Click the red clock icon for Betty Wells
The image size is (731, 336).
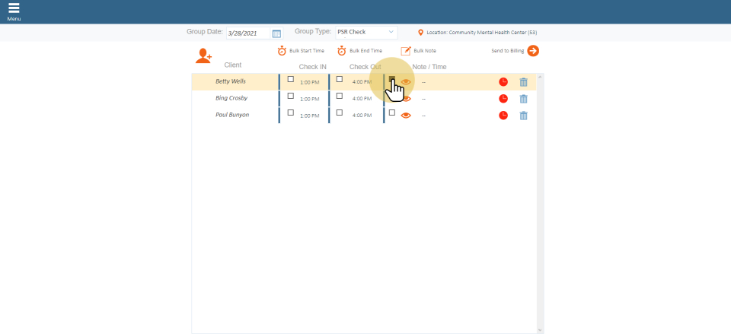pyautogui.click(x=503, y=82)
